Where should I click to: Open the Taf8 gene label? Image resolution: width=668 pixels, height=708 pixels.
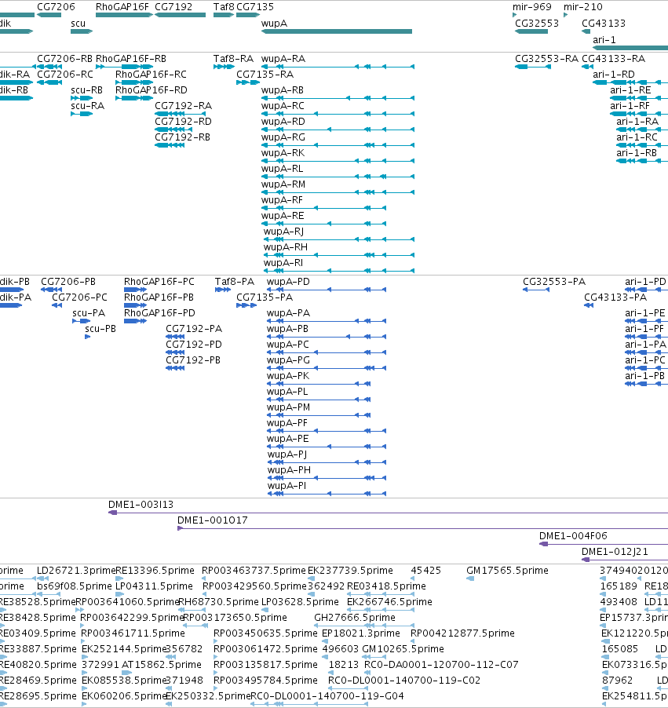(224, 7)
